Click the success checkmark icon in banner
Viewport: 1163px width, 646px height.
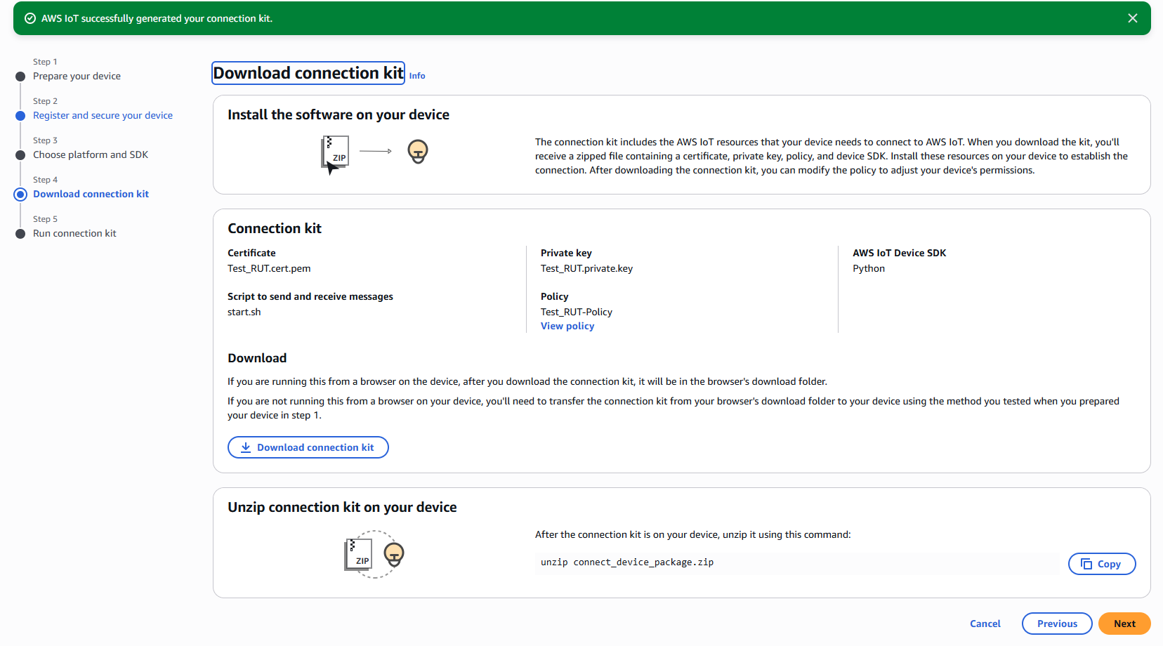[30, 18]
